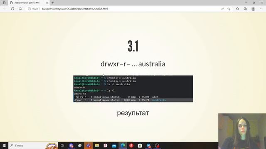The width and height of the screenshot is (266, 149).
Task: Click the terminal screenshot image
Action: pos(133,89)
